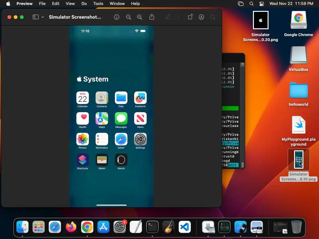Screen dimensions: 319x239
Task: Open System Settings from the Dock
Action: tap(120, 227)
